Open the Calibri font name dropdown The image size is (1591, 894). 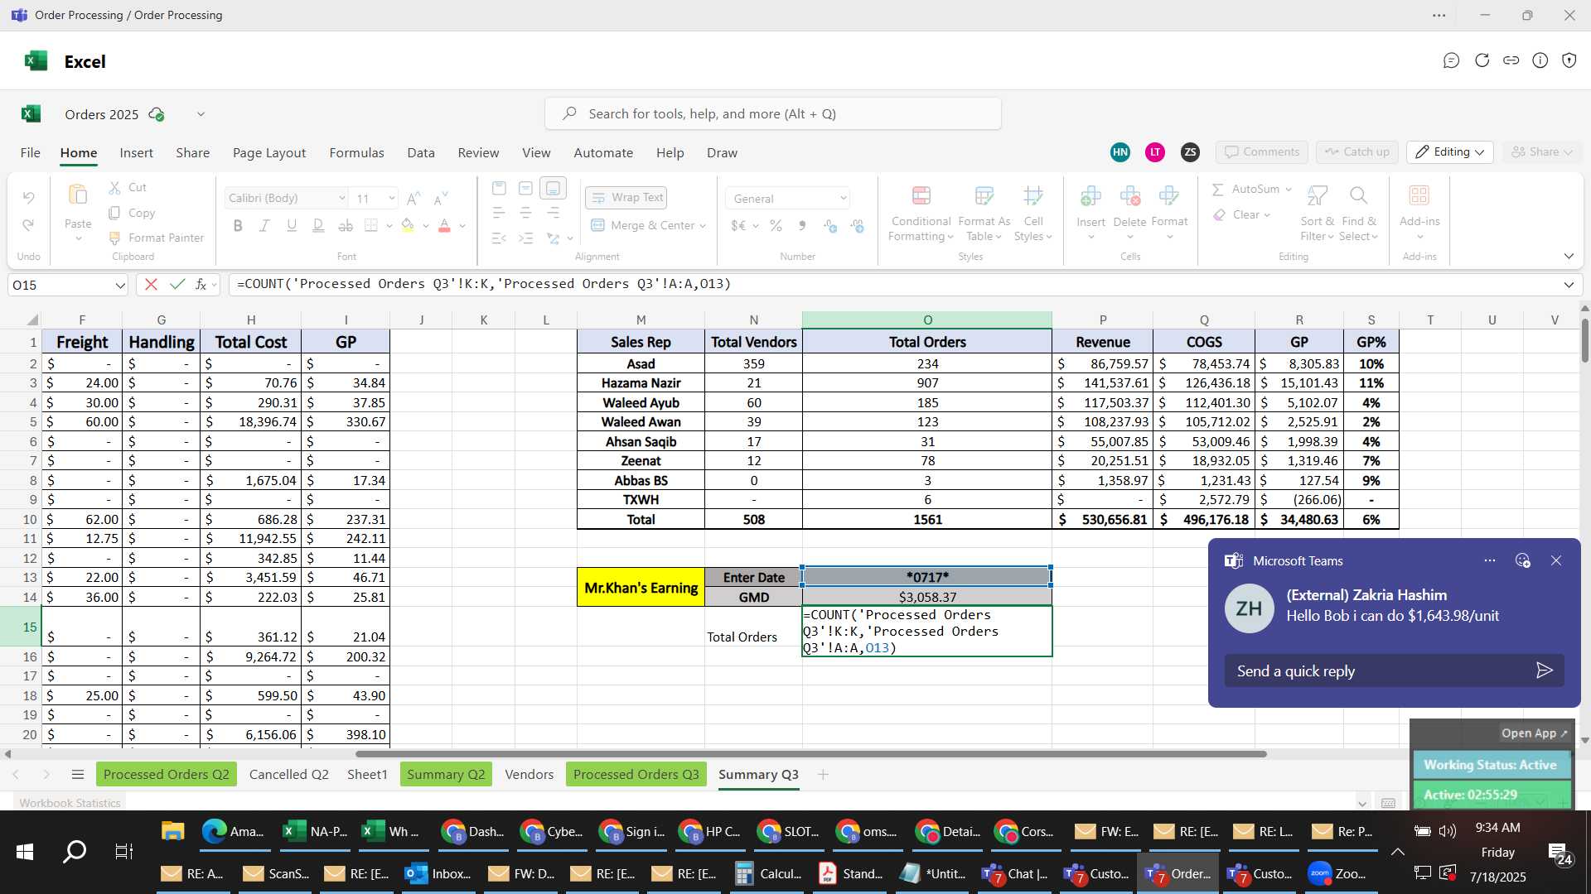(341, 198)
